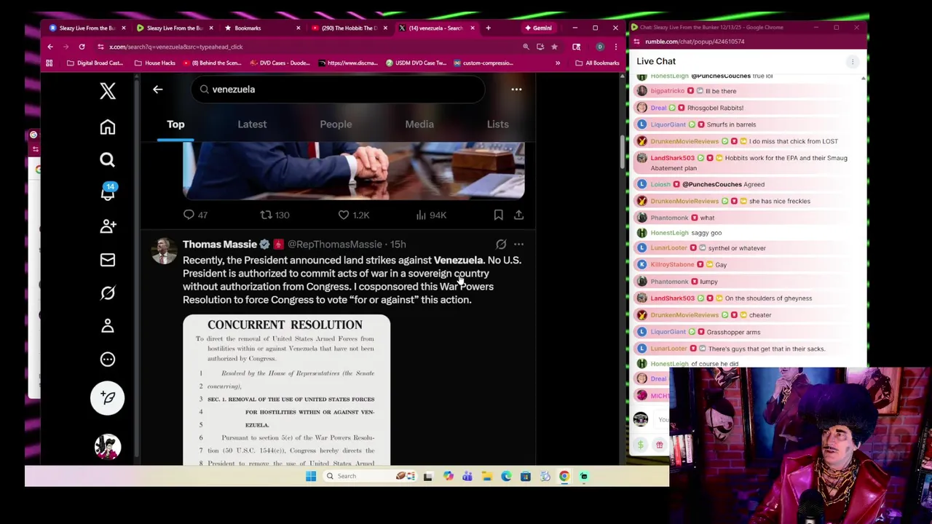Viewport: 932px width, 524px height.
Task: Open Windows Start button
Action: (x=311, y=476)
